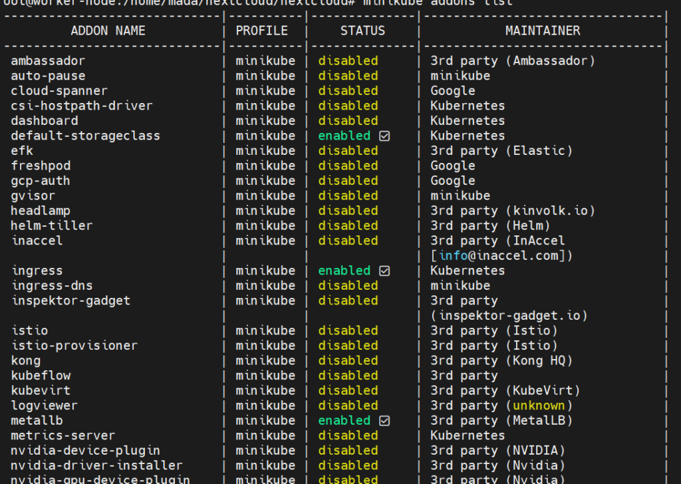Click the yellow 'unknown' maintainer text

[x=538, y=406]
